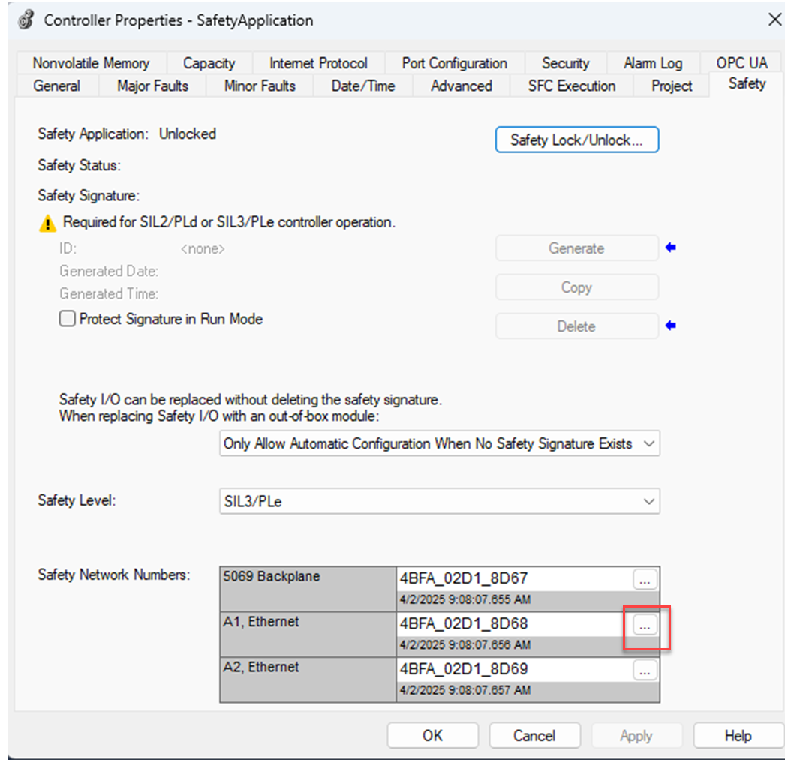The image size is (785, 760).
Task: Expand the out-of-box module configuration dropdown
Action: point(650,443)
